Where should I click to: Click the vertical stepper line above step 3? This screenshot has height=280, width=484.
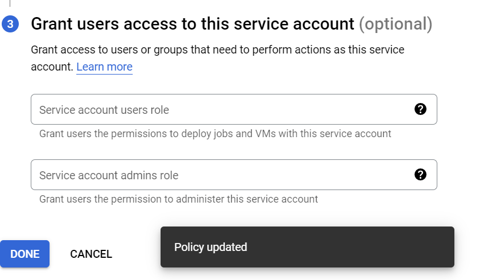click(x=10, y=3)
